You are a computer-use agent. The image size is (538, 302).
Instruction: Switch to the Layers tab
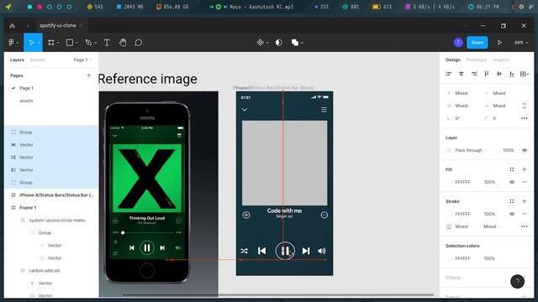click(x=17, y=60)
